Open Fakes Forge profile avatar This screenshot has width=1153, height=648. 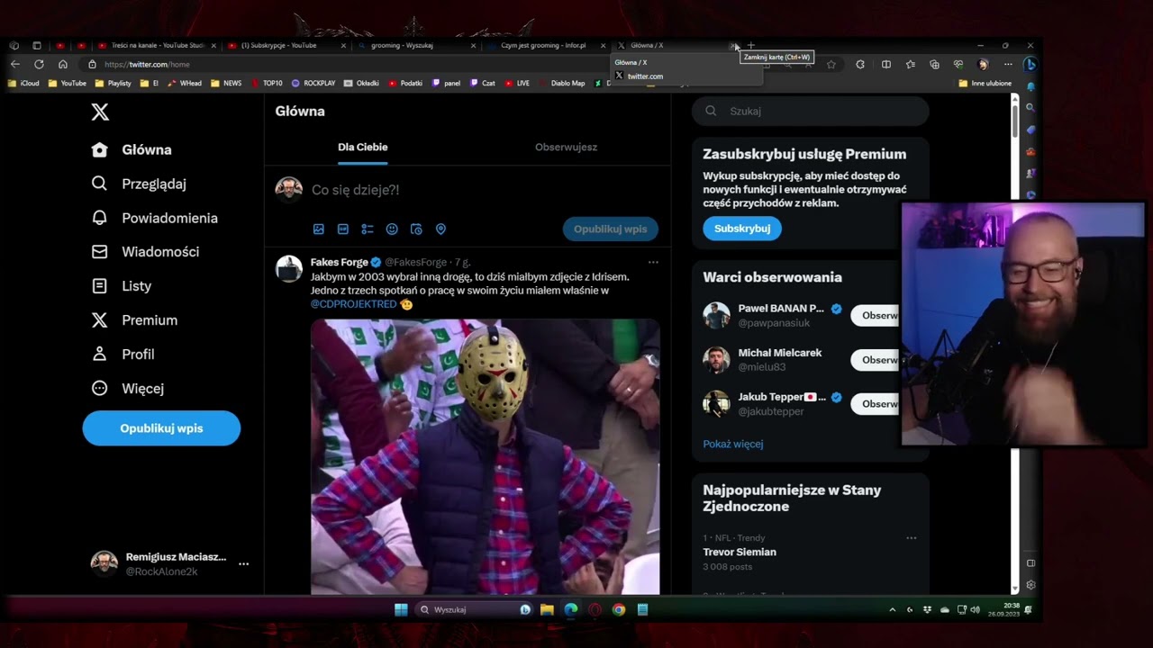click(x=289, y=269)
